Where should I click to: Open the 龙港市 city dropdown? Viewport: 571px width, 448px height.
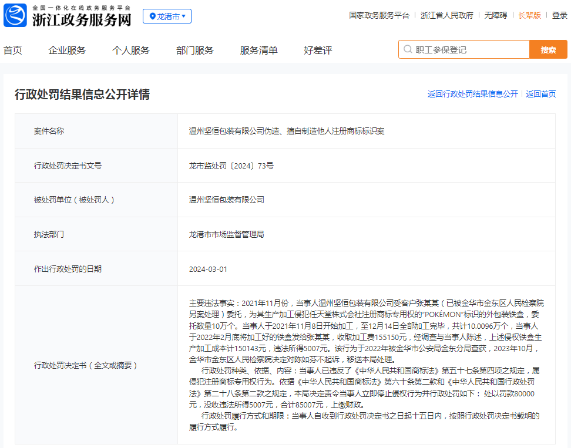tap(167, 16)
